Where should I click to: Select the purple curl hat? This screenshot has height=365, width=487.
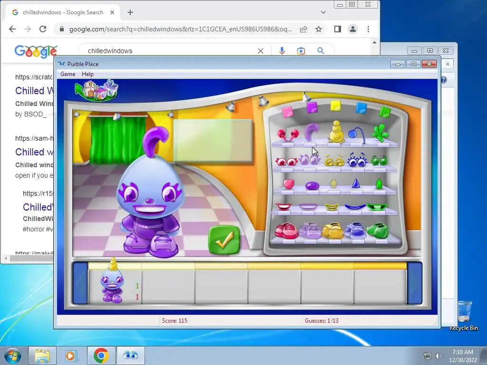point(311,133)
